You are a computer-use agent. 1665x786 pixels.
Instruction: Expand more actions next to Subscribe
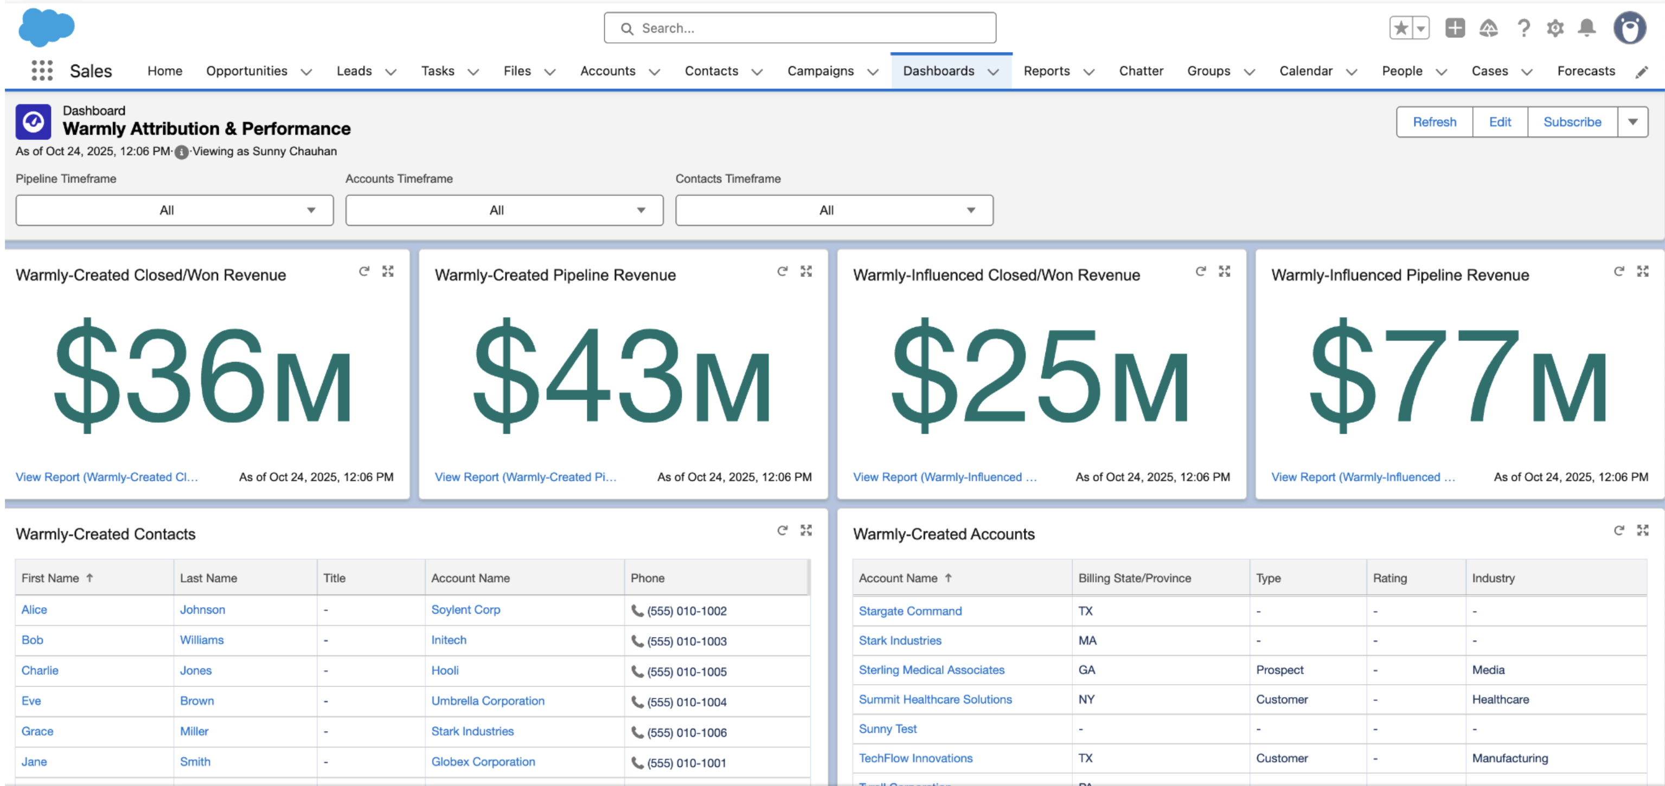(x=1632, y=122)
